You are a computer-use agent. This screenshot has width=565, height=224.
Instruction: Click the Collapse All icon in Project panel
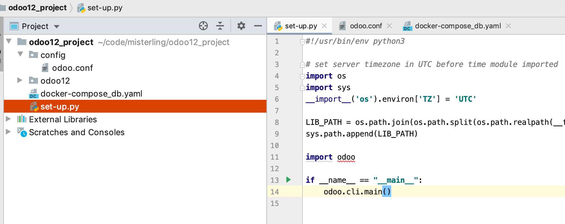[x=220, y=26]
